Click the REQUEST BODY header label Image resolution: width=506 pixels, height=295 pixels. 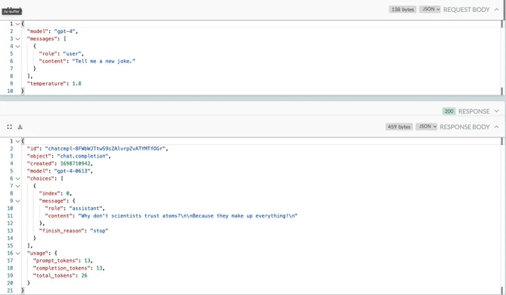click(467, 10)
